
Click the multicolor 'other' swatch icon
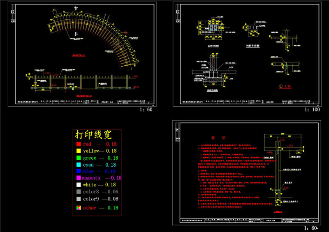click(x=78, y=208)
